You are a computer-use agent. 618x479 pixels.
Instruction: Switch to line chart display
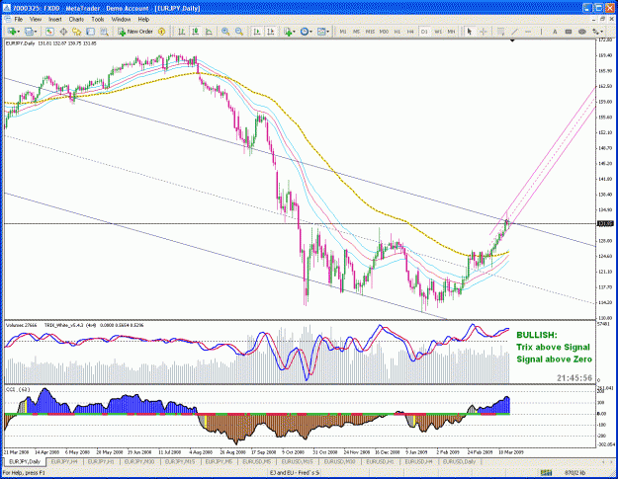coord(209,32)
